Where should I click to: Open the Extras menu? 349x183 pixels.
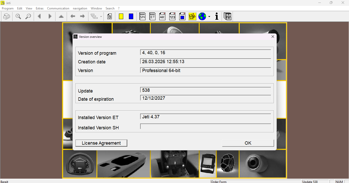[40, 8]
